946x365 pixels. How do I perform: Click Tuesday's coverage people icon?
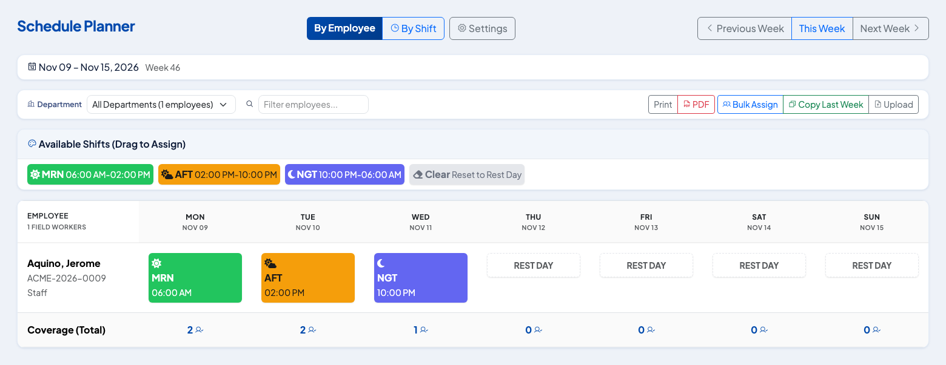pos(312,330)
